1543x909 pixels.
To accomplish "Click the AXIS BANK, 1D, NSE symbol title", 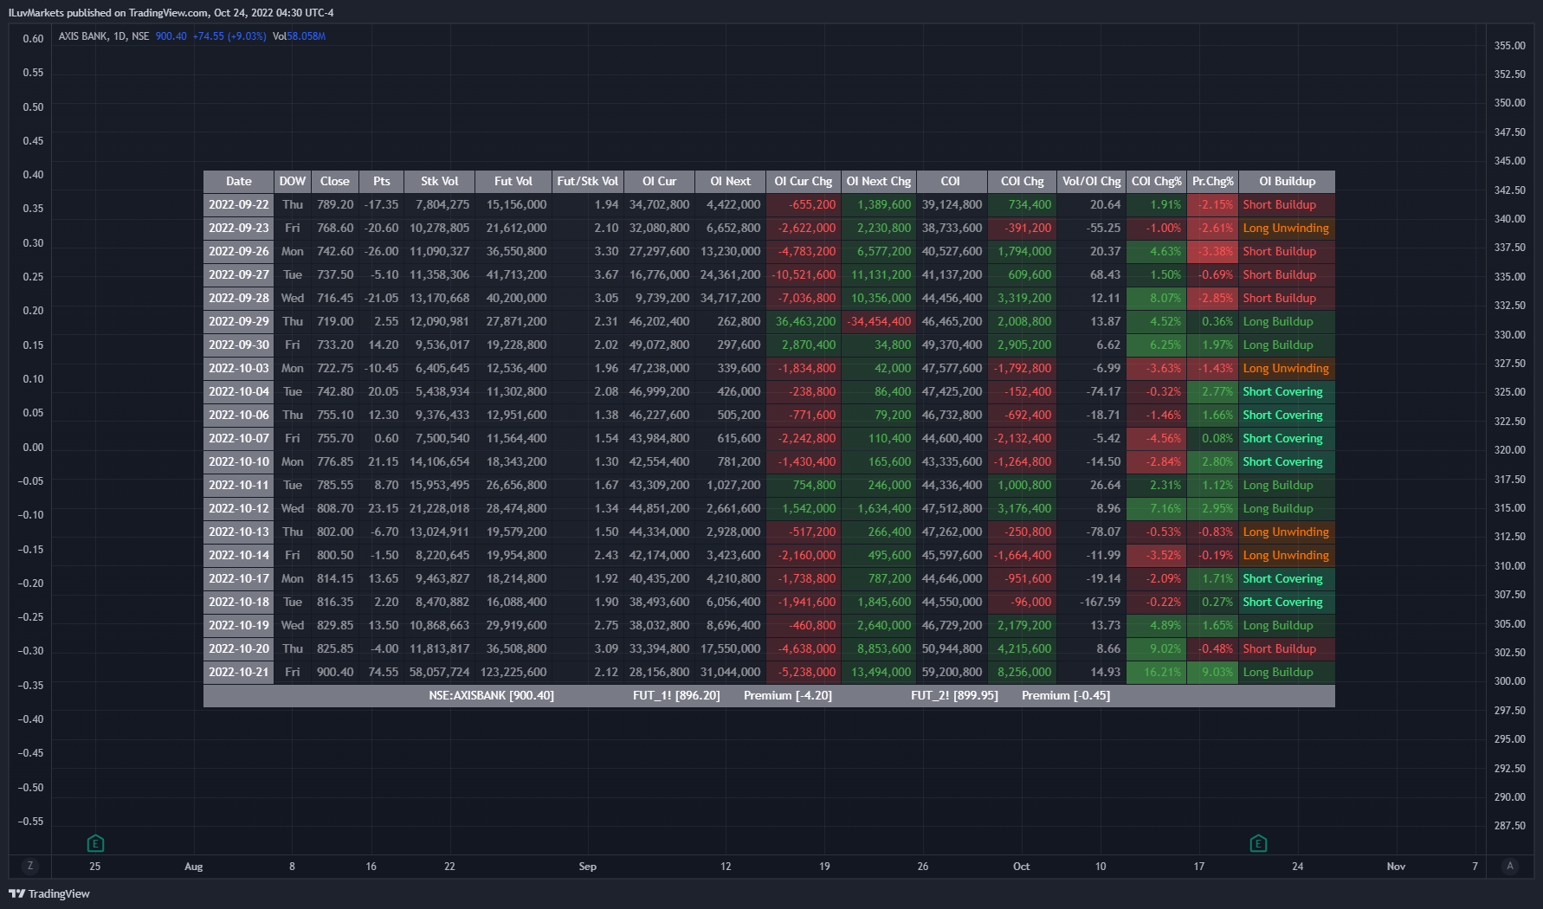I will pos(104,36).
